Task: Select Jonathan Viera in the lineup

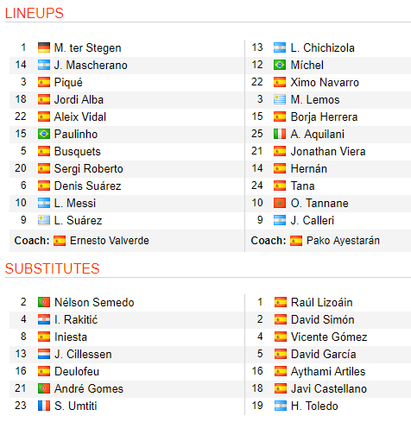Action: [328, 151]
